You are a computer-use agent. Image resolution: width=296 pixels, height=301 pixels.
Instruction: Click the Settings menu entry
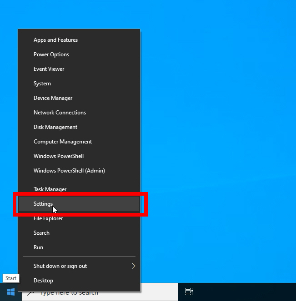pyautogui.click(x=79, y=204)
